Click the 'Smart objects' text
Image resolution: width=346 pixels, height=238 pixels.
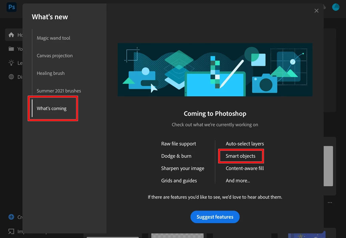tap(241, 156)
